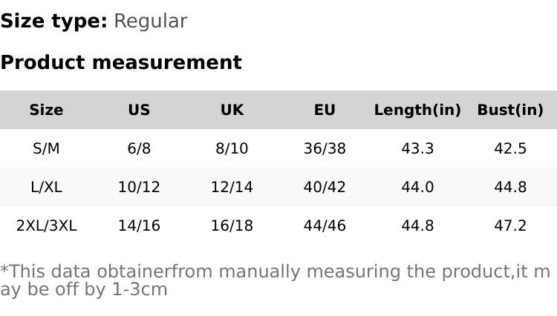Screen dimensions: 557x316
Task: Click the 44.0 length value
Action: click(417, 188)
